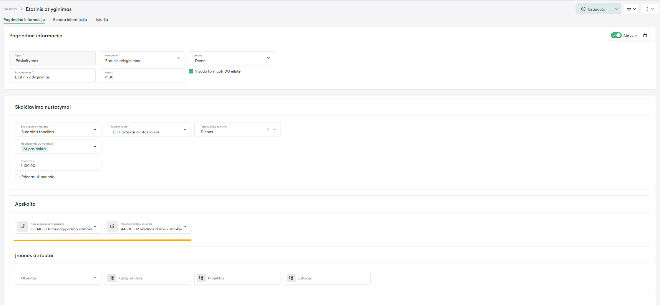Open the Skaičiavimo metodas dropdown
The width and height of the screenshot is (660, 305).
(x=95, y=130)
